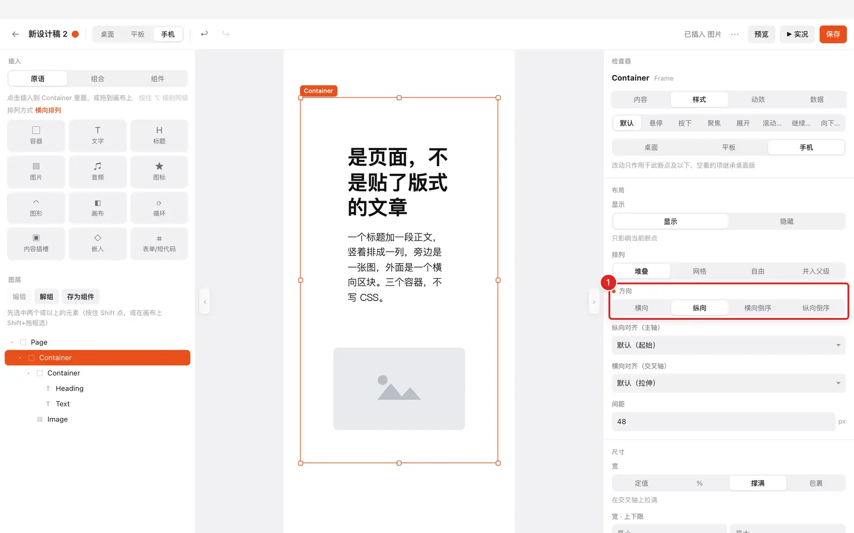Choose 堆叠 arrangement
The image size is (854, 533).
tap(641, 271)
